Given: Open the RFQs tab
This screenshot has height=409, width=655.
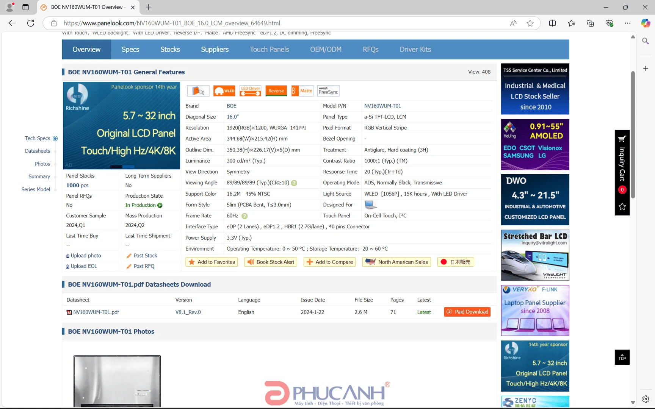Looking at the screenshot, I should (371, 50).
